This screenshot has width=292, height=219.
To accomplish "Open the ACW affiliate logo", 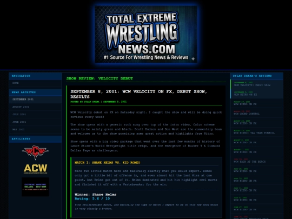I will tap(35, 169).
